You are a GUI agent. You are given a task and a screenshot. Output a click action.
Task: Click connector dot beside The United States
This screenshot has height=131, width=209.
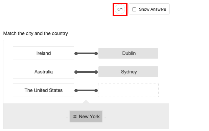pos(76,91)
